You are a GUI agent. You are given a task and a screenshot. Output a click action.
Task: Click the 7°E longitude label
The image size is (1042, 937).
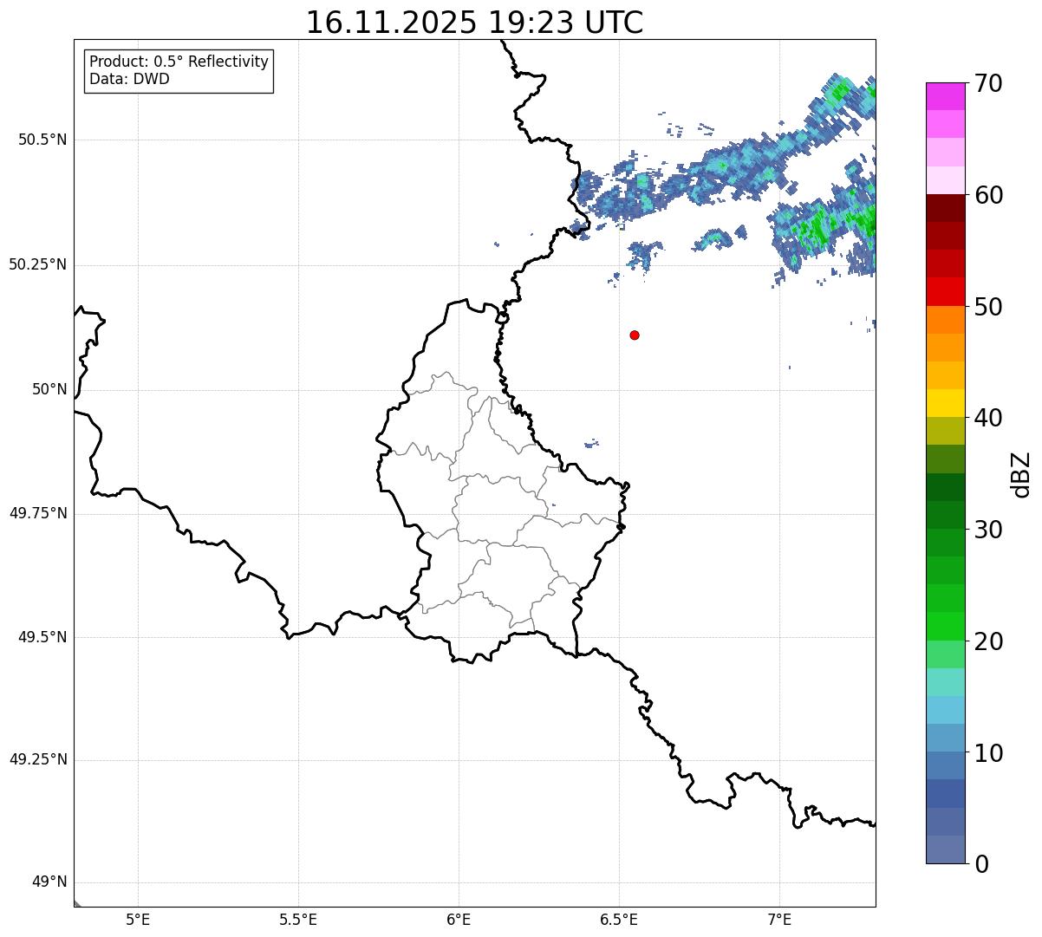[779, 921]
